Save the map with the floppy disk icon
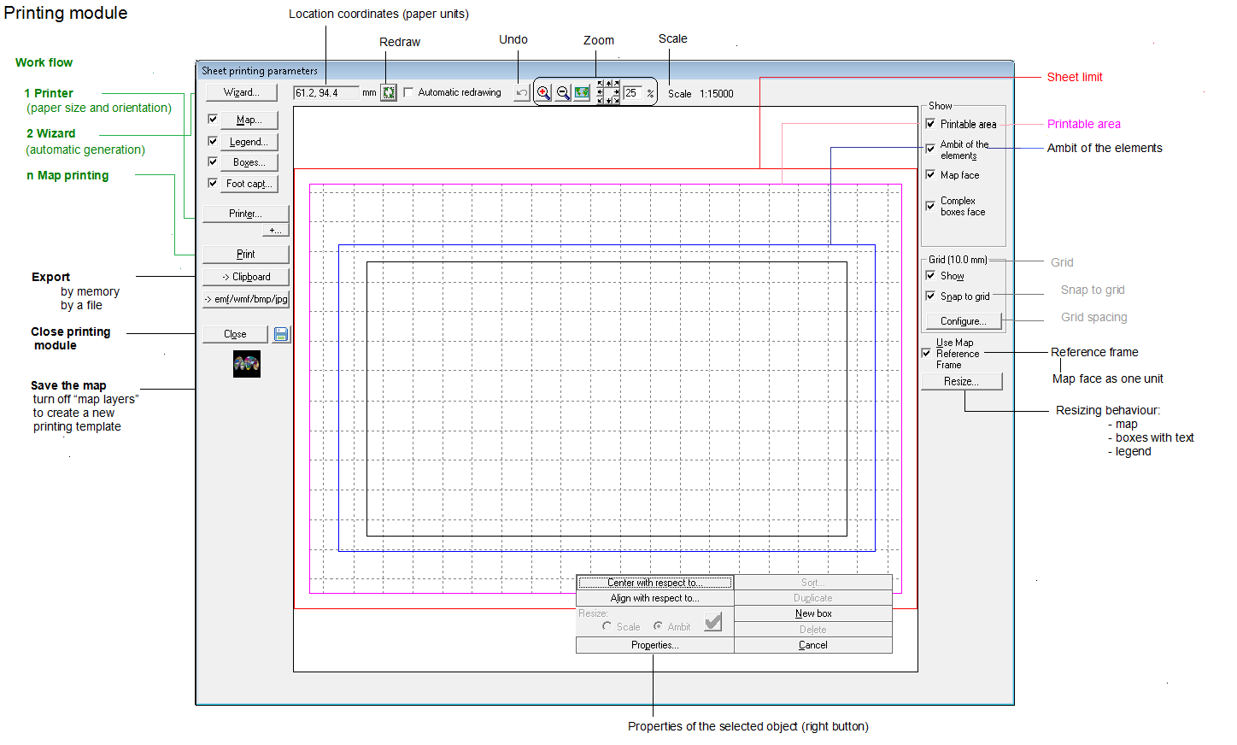Screen dimensions: 1237x745 coord(281,334)
